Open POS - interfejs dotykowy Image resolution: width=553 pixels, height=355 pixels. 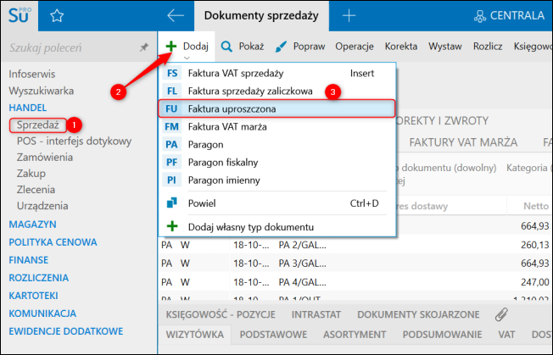[x=74, y=141]
